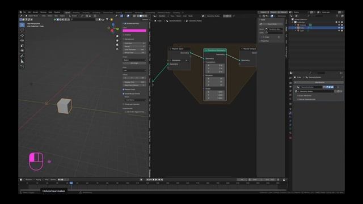Open the Align Left dropdown in Screencast panel

[134, 70]
